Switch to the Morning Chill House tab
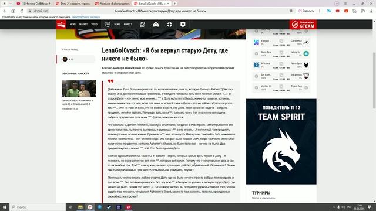Image resolution: width=376 pixels, height=211 pixels. 34,4
